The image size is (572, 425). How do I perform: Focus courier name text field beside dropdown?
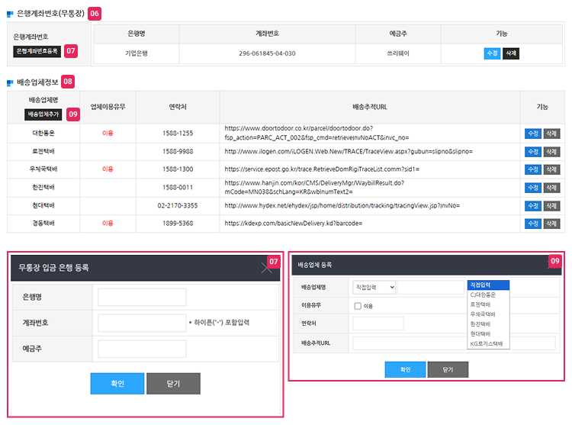tap(431, 288)
